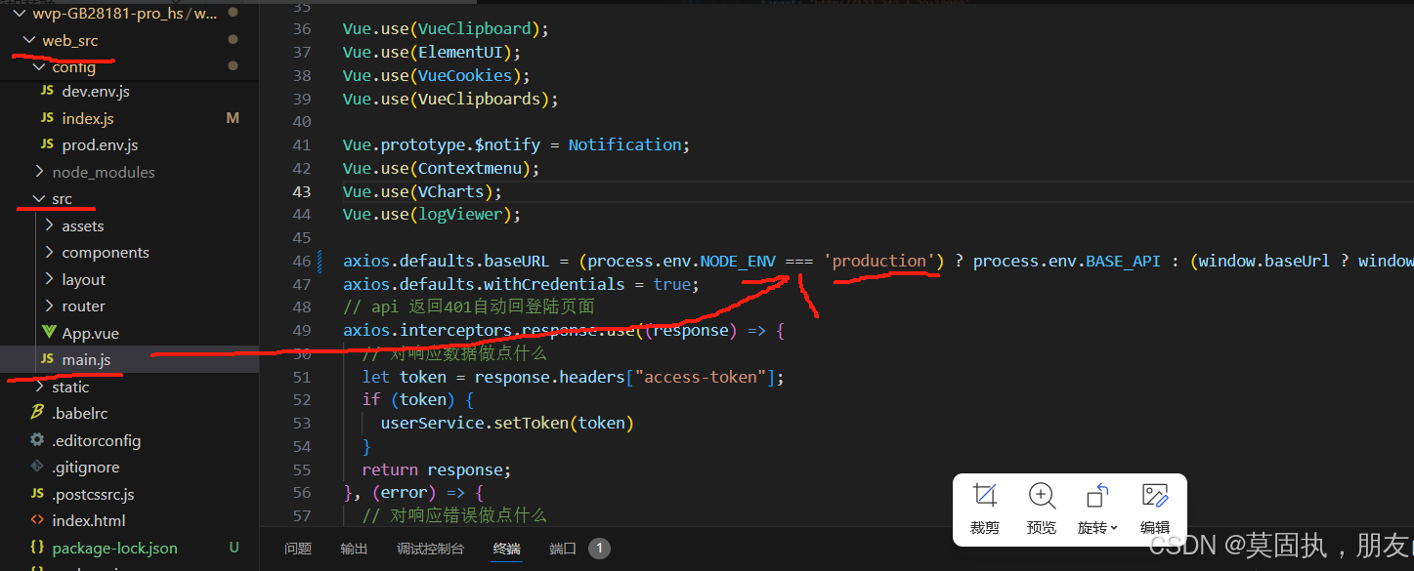Collapse the src folder chevron
1414x571 pixels.
tap(40, 198)
